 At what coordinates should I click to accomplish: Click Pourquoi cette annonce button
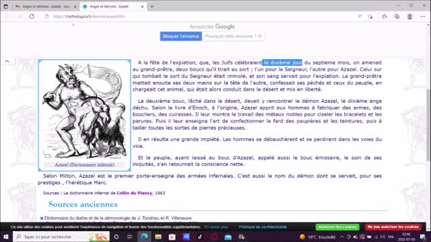234,36
